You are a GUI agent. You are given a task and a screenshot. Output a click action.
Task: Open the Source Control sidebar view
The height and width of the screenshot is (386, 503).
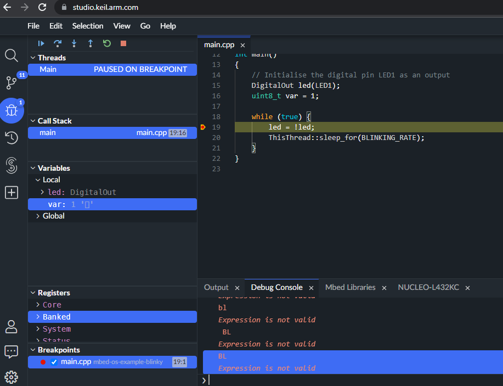pyautogui.click(x=12, y=83)
